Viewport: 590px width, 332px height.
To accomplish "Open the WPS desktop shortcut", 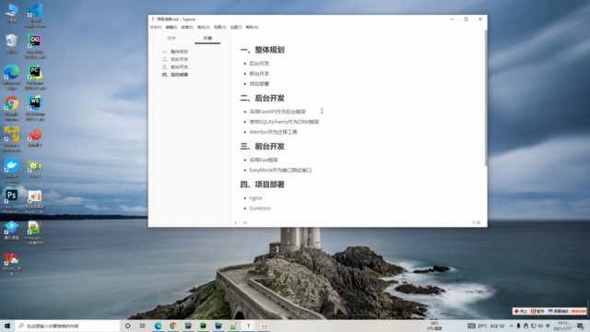I will (12, 265).
